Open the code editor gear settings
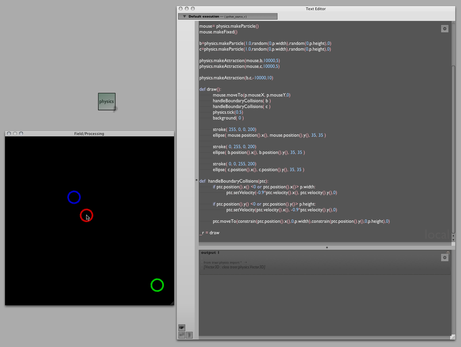This screenshot has height=347, width=461. [x=444, y=29]
